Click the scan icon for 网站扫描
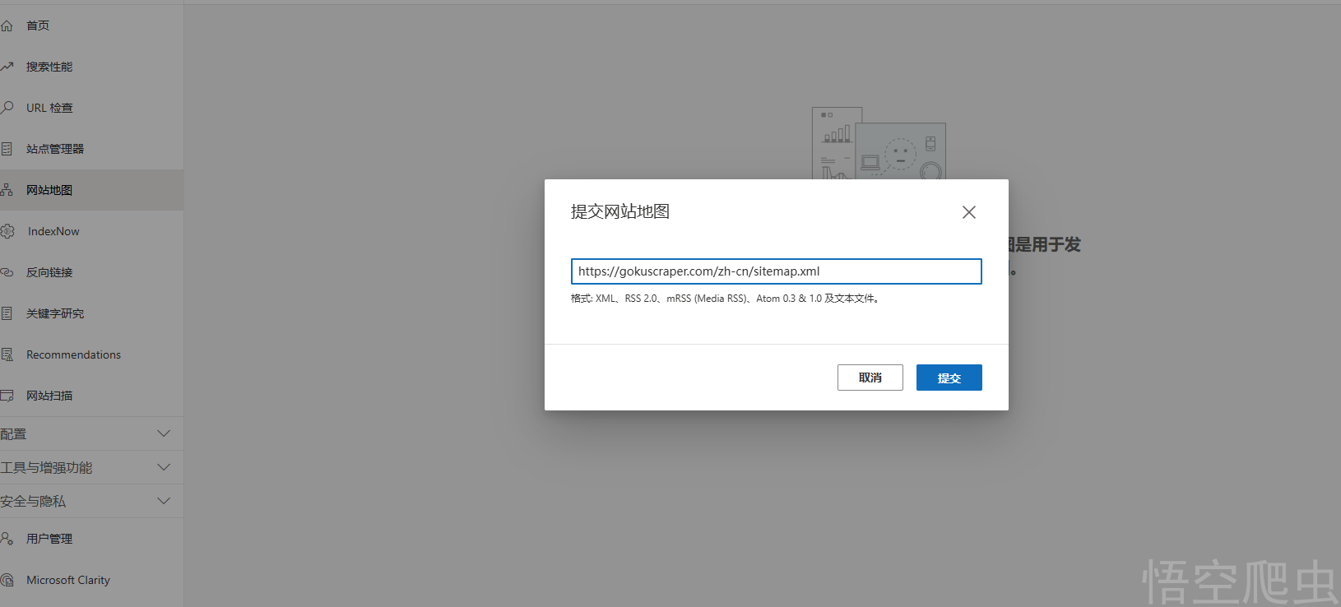 7,396
